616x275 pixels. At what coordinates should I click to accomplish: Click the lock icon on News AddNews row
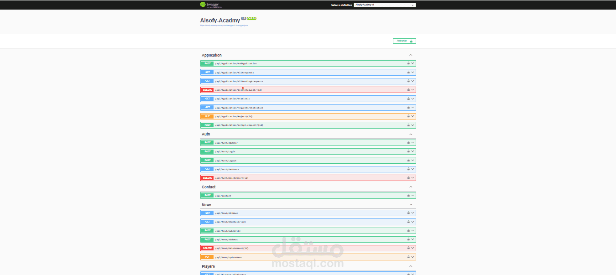408,239
